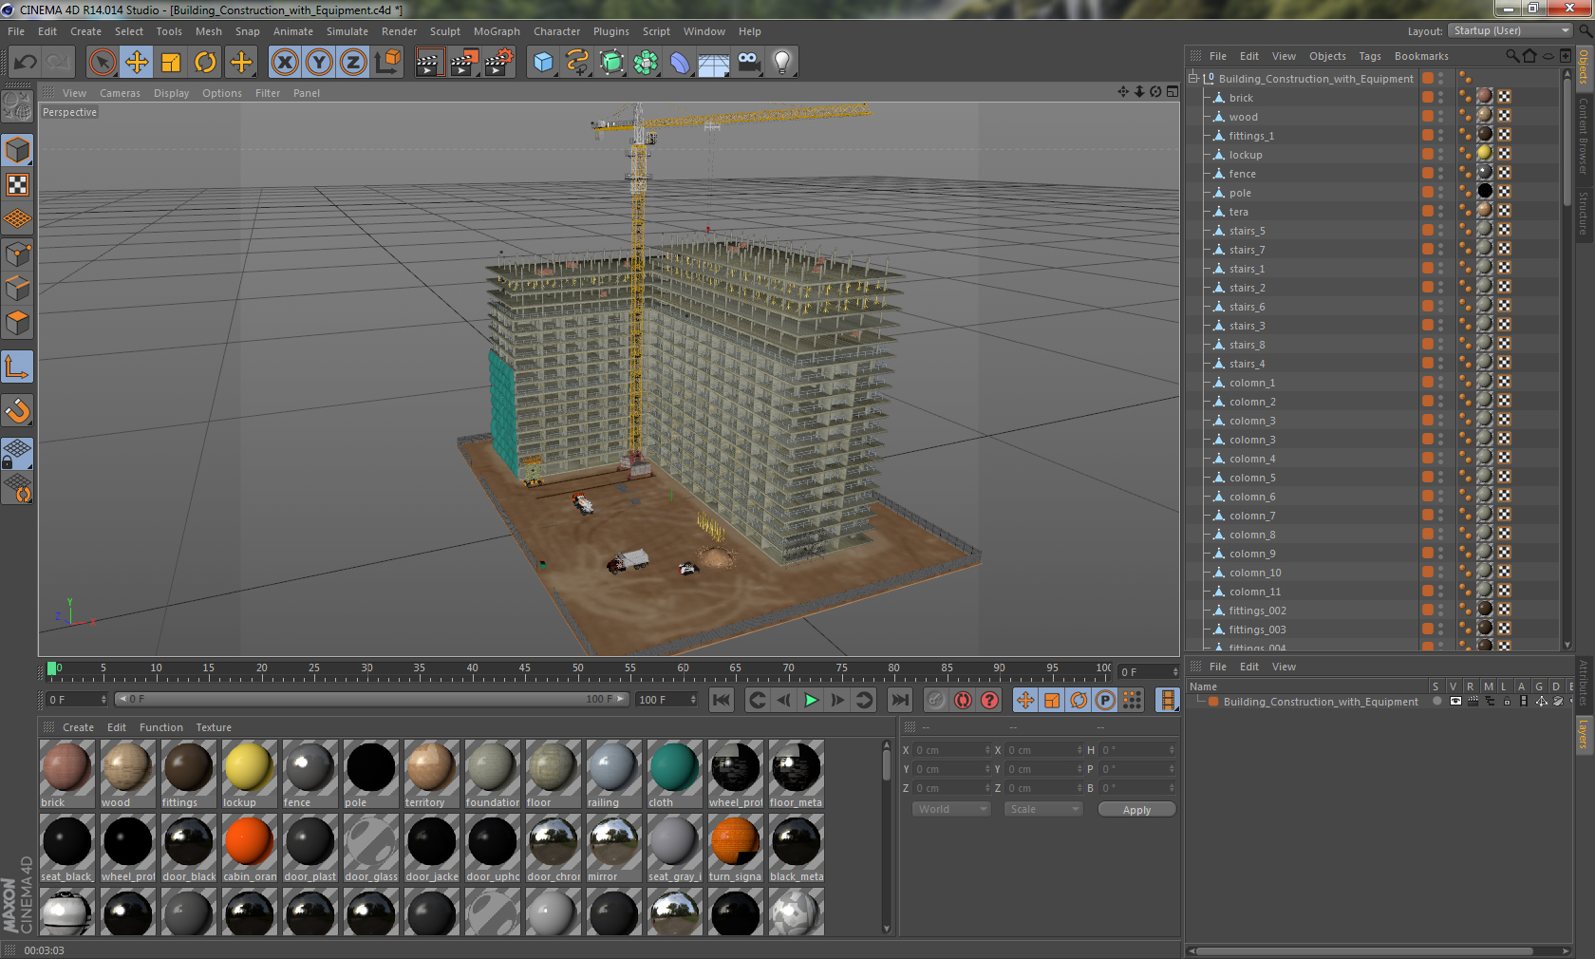Open the MoGraph menu
Image resolution: width=1595 pixels, height=959 pixels.
497,31
